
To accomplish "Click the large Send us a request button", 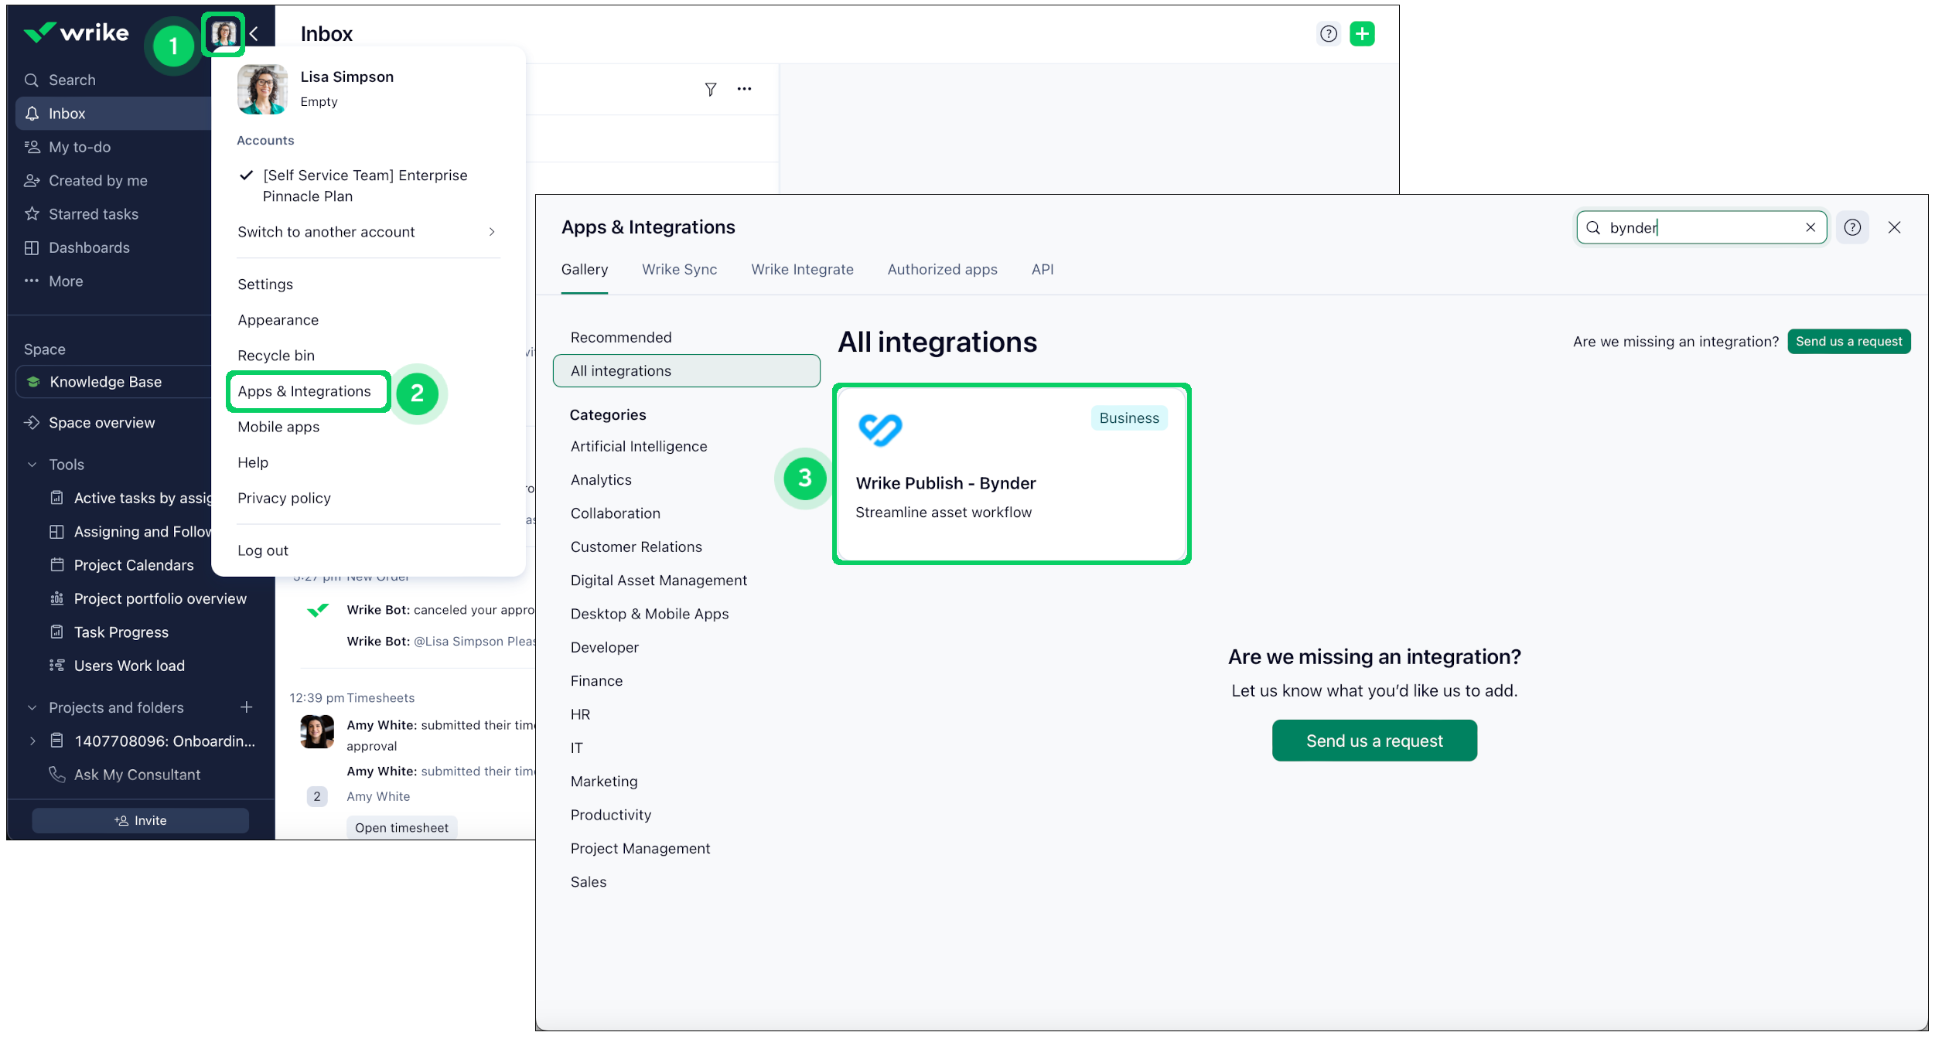I will [1374, 741].
